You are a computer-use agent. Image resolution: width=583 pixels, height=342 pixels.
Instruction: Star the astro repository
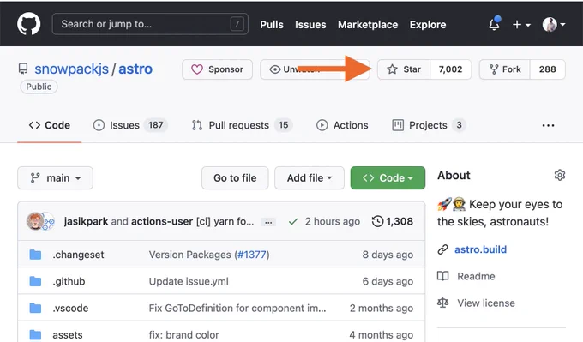(x=404, y=69)
